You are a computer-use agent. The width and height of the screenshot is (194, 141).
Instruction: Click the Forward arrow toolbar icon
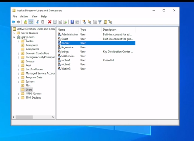click(x=19, y=22)
